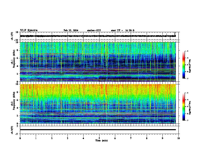
Task: Click the 'Time (min)' axis label
Action: [102, 141]
